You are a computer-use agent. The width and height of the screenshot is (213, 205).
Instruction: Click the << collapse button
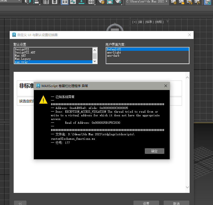20,203
